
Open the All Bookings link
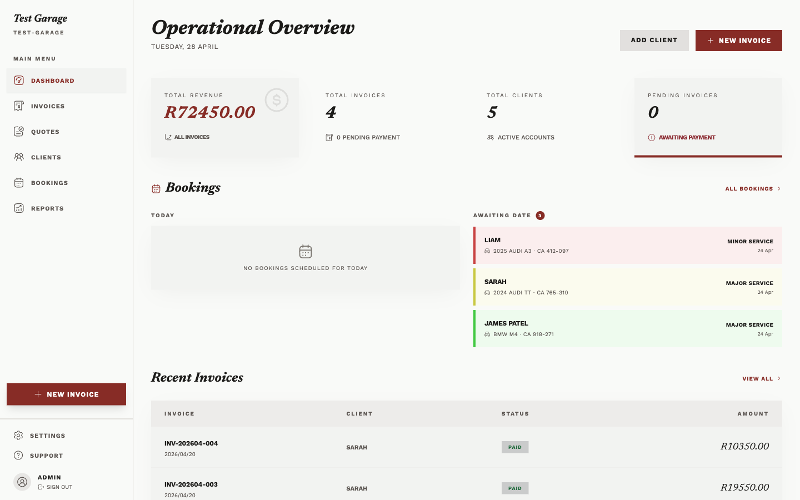coord(753,189)
